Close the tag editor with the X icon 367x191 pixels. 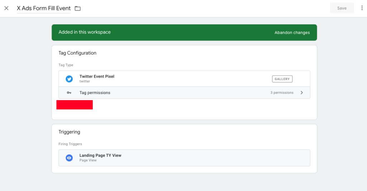pos(6,8)
